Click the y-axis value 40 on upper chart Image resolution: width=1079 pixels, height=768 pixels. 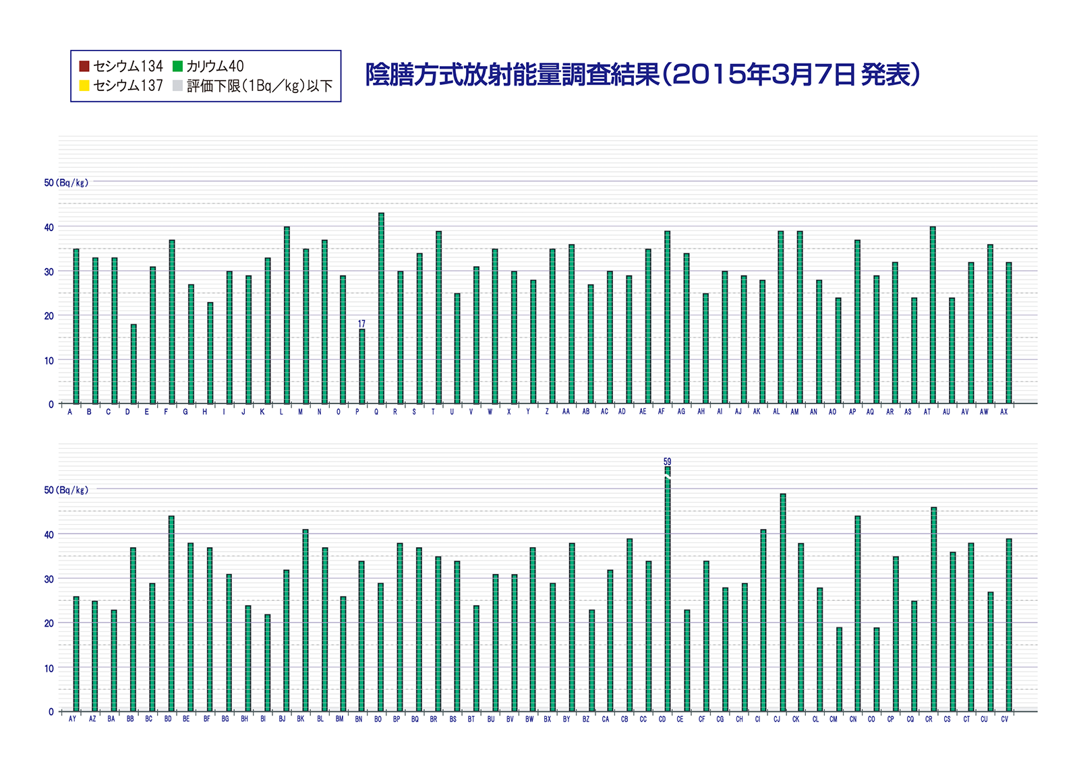tap(49, 228)
